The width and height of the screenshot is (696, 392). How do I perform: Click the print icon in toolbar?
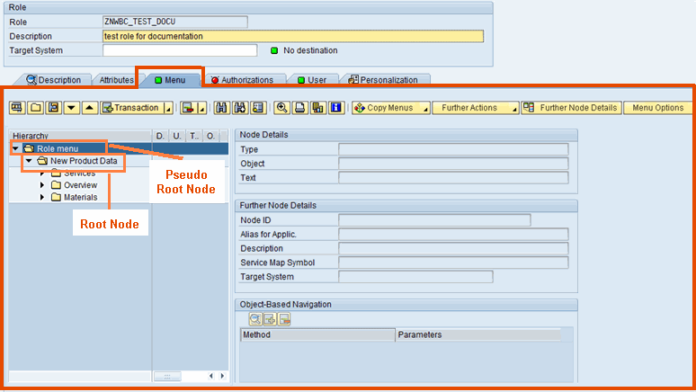click(300, 108)
